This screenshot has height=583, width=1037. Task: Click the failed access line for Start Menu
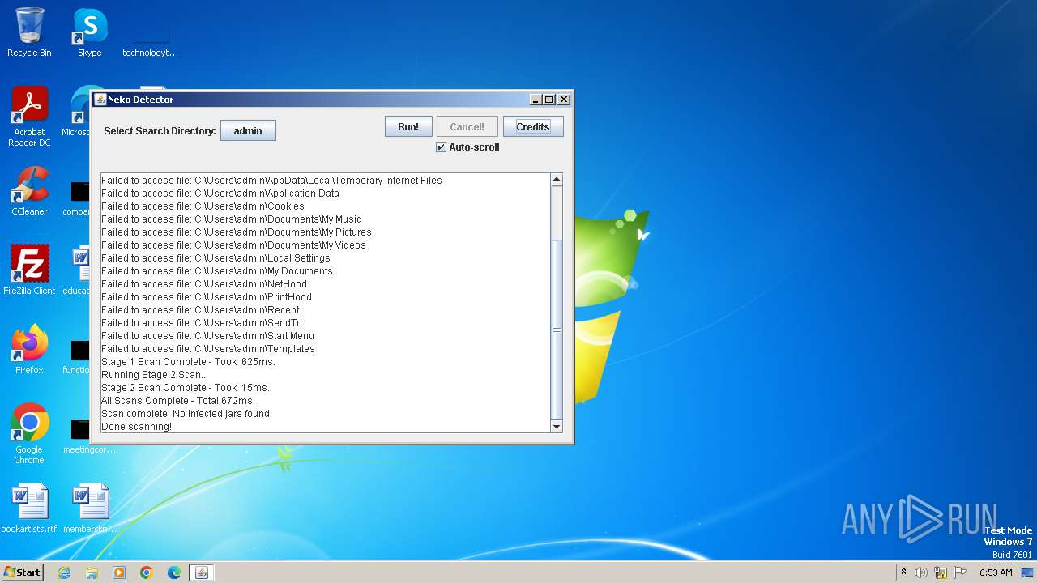pos(207,336)
